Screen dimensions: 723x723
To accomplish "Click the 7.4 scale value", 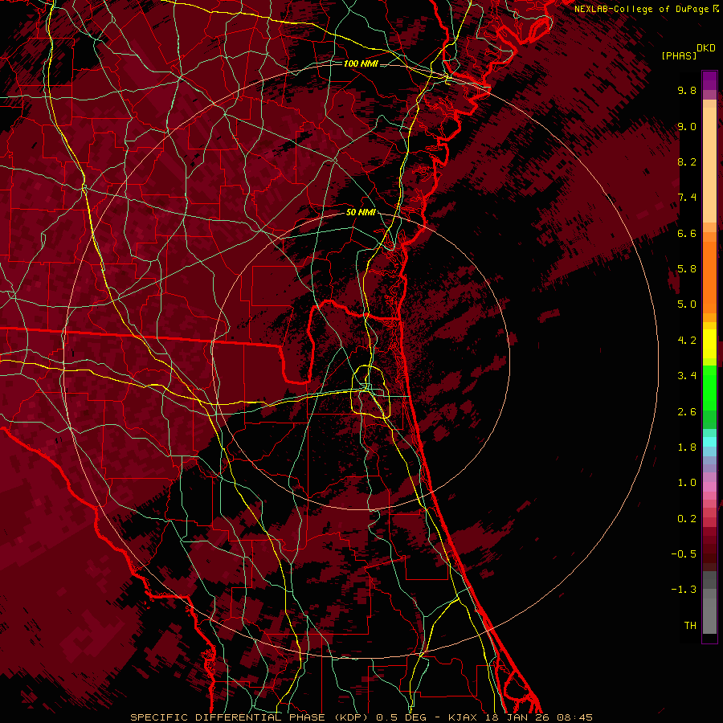I will point(687,198).
